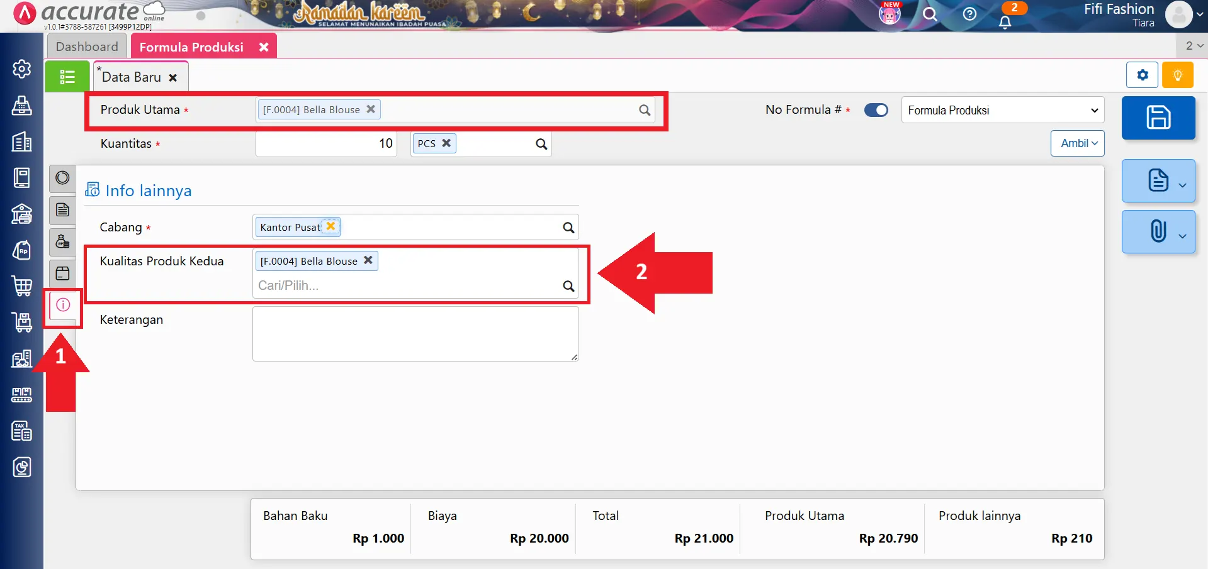Open the notification bell icon
Viewport: 1208px width, 569px height.
(x=1005, y=21)
